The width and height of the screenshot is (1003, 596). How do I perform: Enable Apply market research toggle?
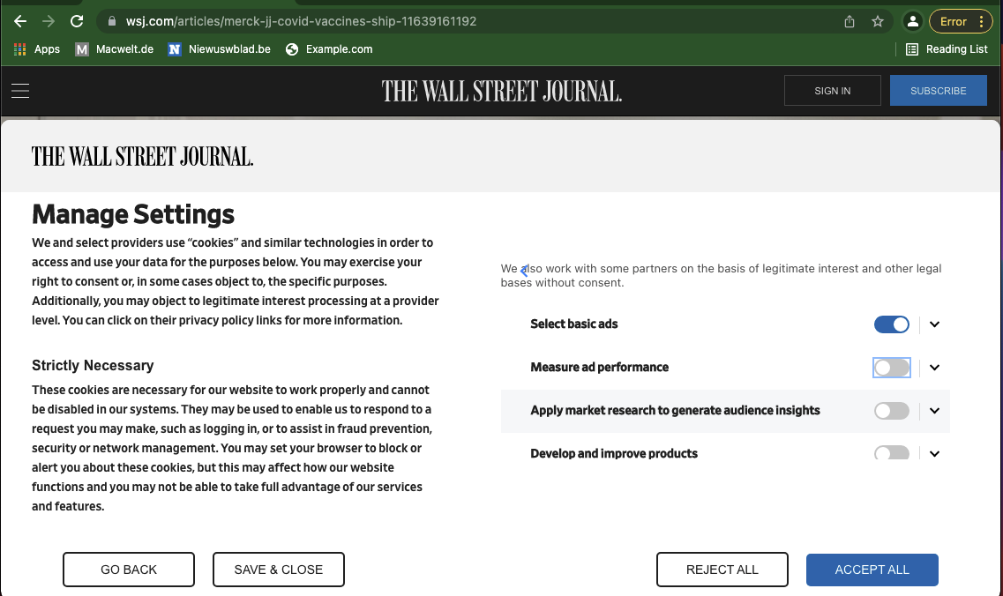coord(892,411)
